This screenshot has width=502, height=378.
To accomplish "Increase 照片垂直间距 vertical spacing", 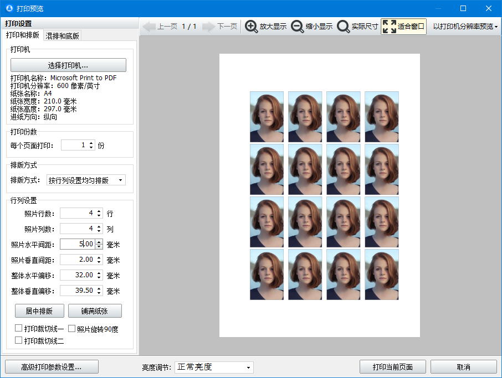I will point(99,257).
